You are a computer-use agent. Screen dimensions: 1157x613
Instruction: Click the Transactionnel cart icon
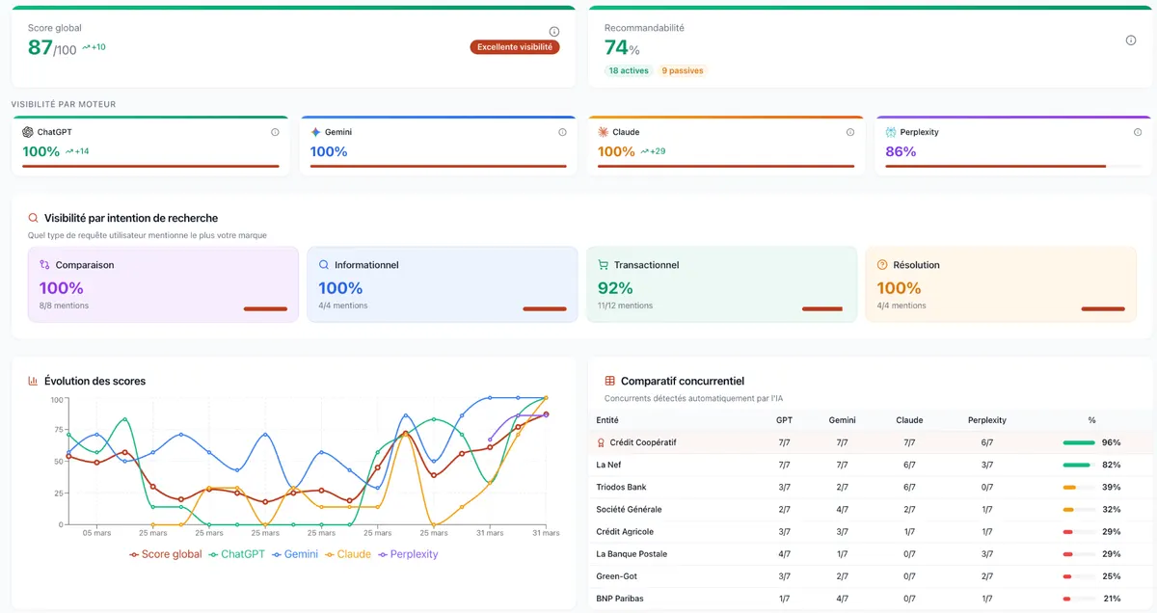[604, 265]
